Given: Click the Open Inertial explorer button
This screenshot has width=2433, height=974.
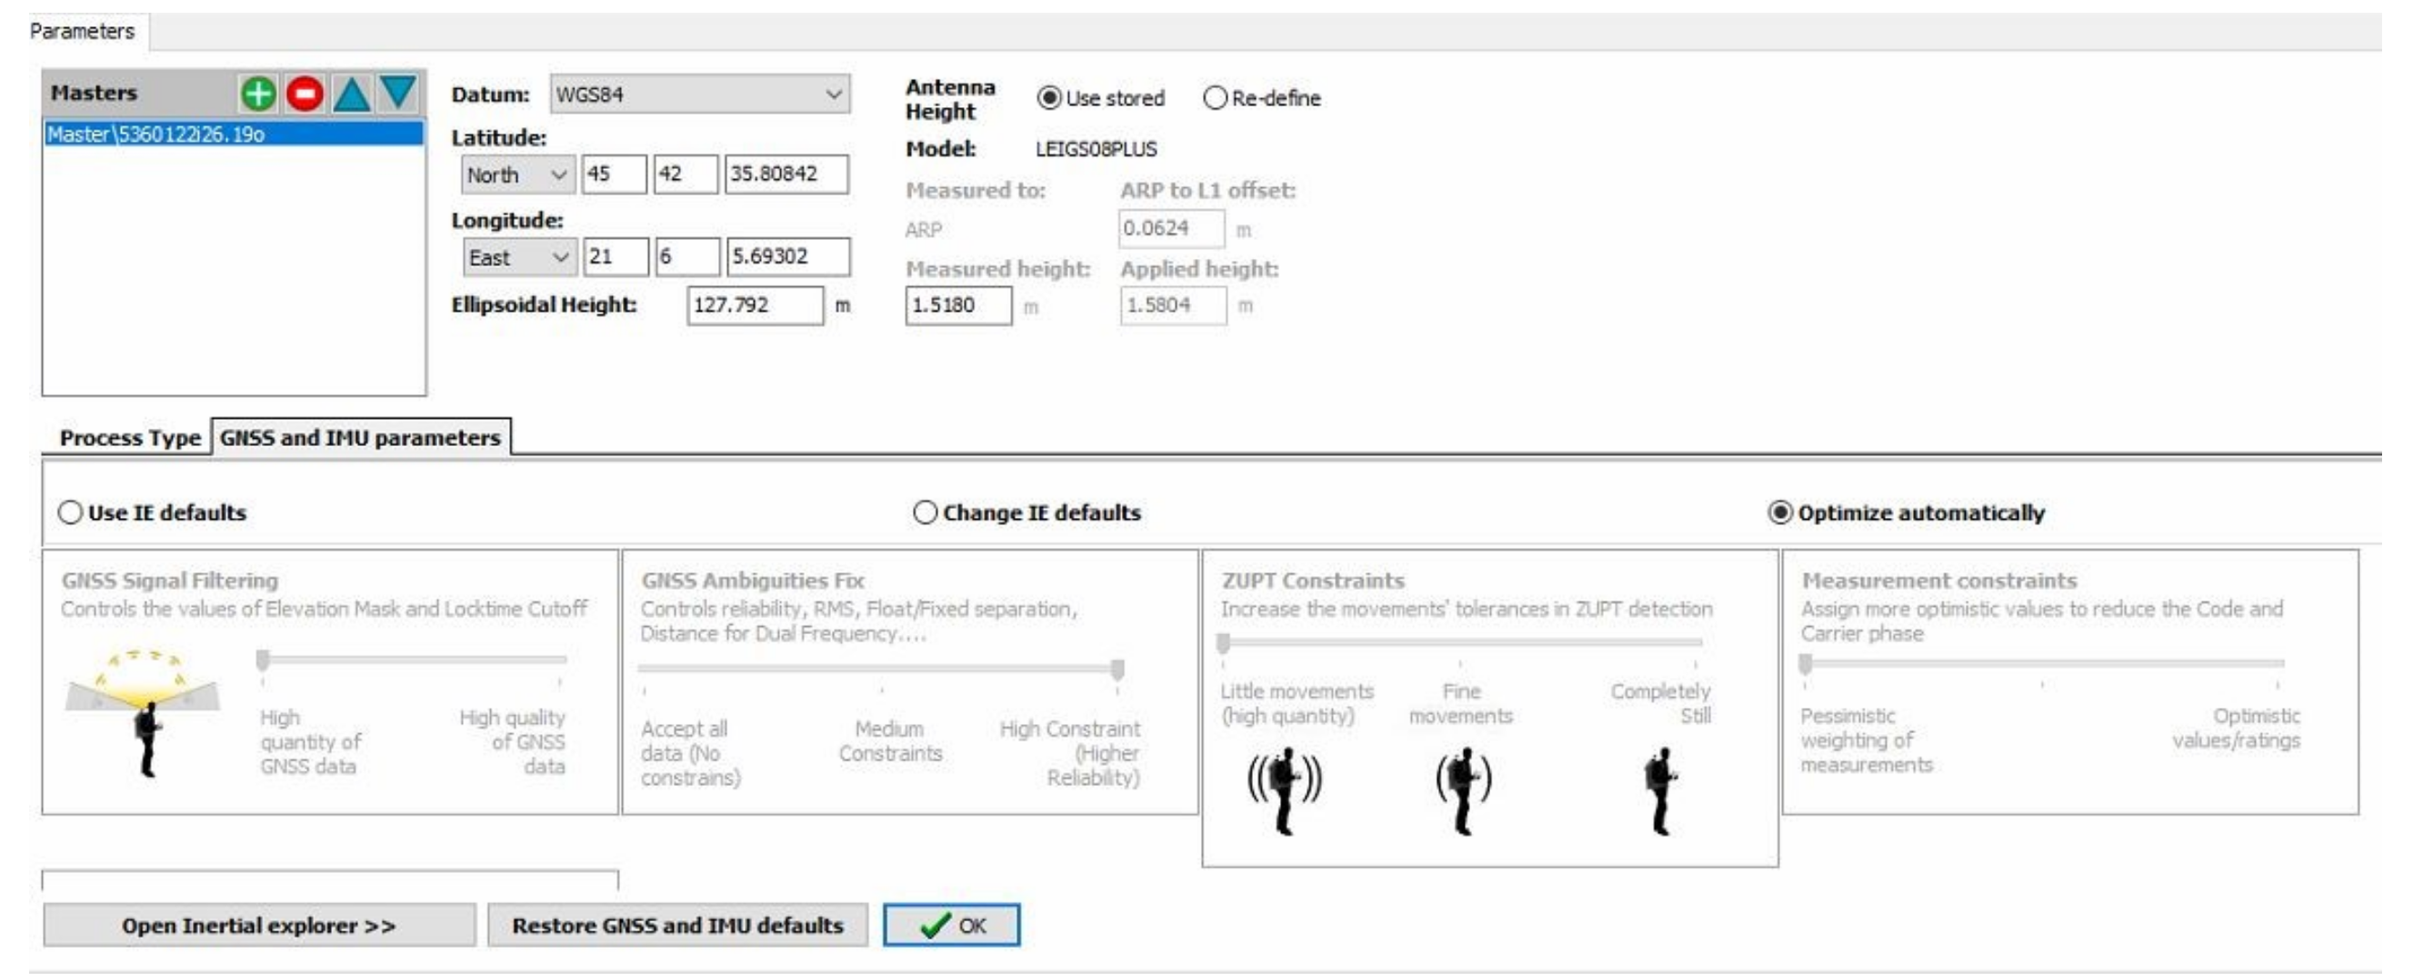Looking at the screenshot, I should point(259,925).
